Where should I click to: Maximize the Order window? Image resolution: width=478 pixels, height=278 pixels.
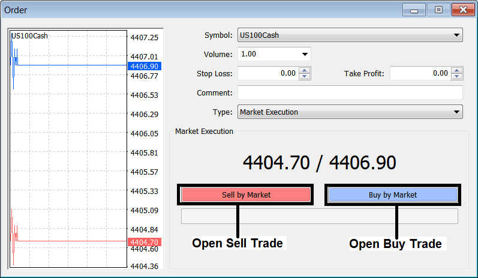click(x=438, y=10)
